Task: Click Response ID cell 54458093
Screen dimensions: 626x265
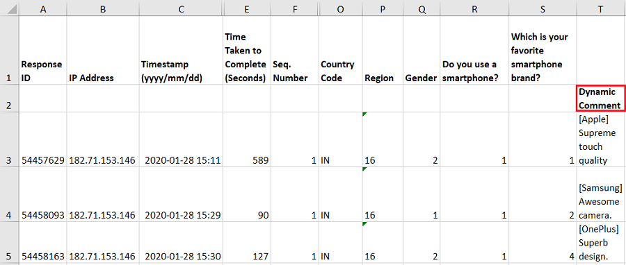Action: coord(42,194)
